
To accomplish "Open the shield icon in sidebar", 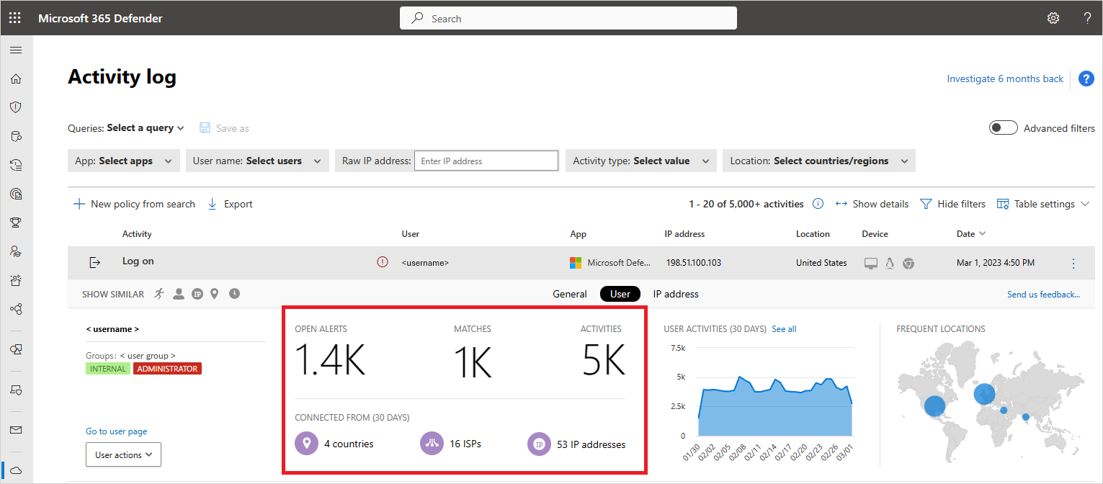I will coord(15,107).
